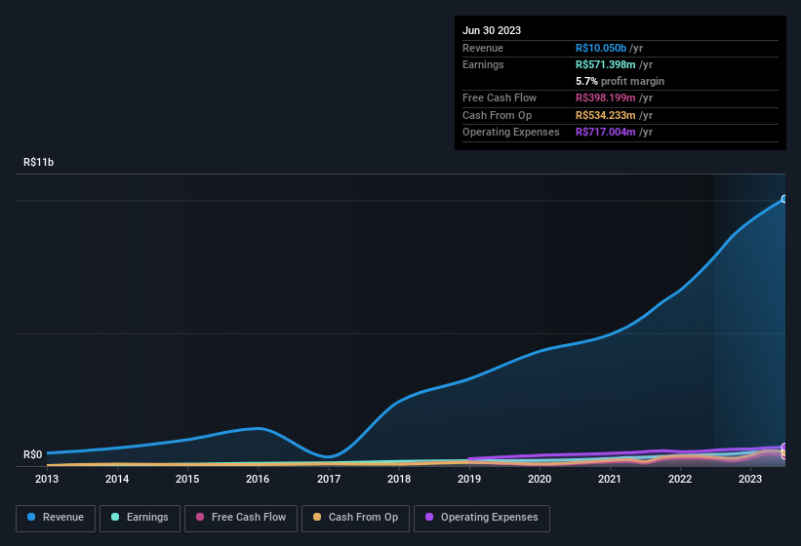This screenshot has height=546, width=801.
Task: Click the orange Cash From Op legend dot
Action: click(x=317, y=517)
